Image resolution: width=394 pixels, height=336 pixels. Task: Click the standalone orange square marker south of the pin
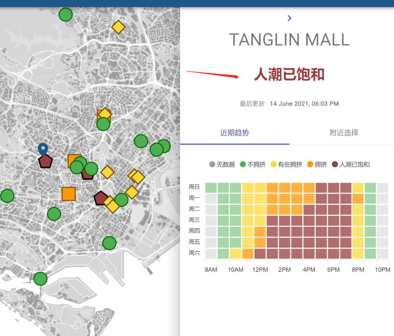coord(69,194)
